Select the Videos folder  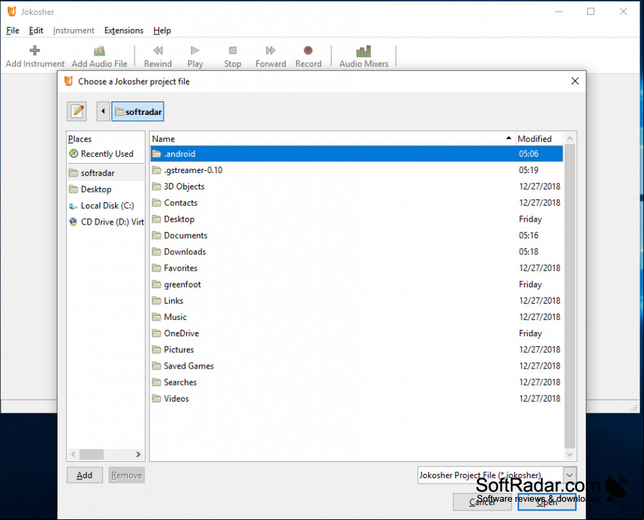(356, 398)
